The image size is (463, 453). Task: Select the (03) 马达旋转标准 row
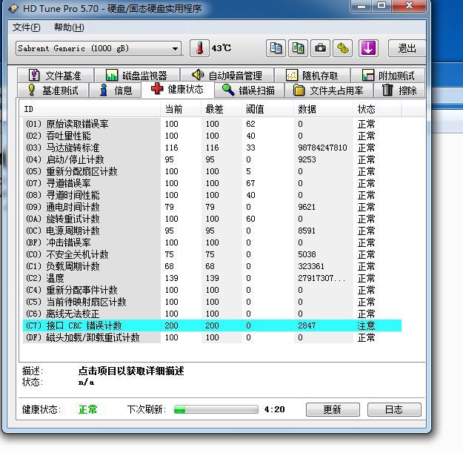pos(212,148)
